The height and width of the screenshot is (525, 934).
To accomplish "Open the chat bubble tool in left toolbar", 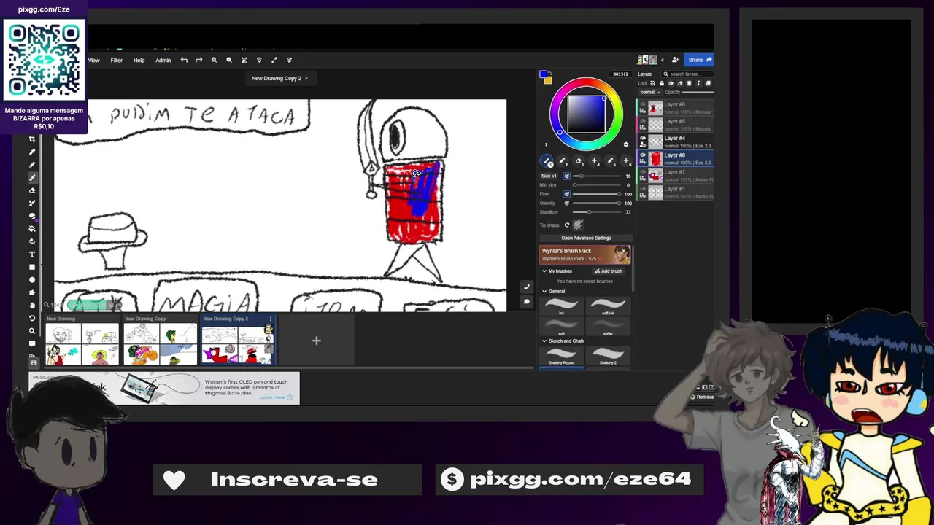I will coord(32,343).
